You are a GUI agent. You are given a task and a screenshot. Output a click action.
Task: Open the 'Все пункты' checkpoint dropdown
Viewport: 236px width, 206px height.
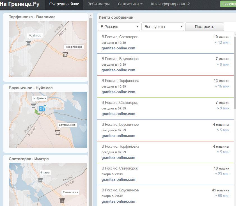click(163, 27)
